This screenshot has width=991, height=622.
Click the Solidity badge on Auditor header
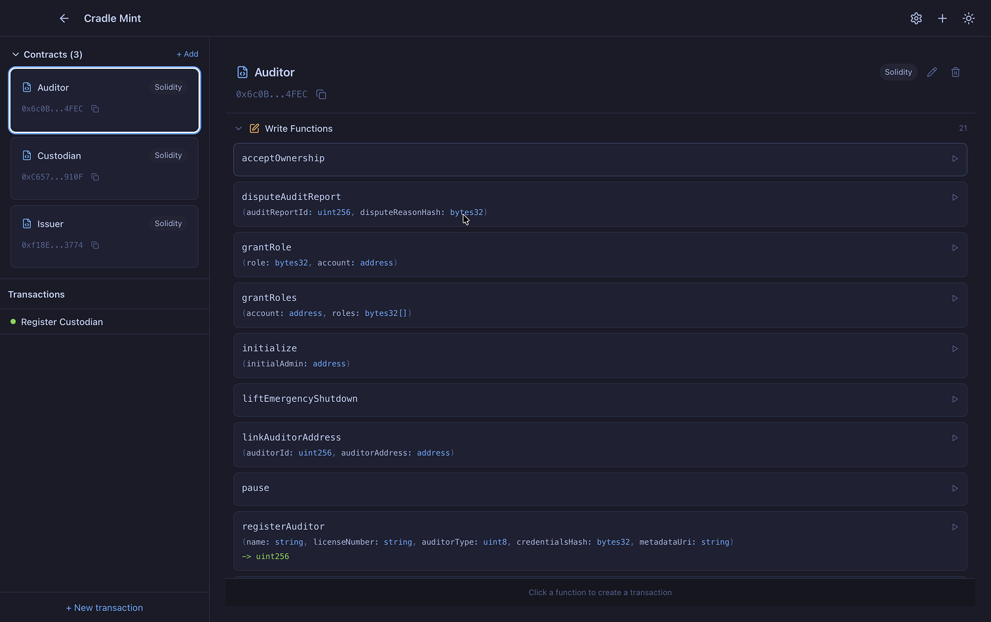(898, 72)
